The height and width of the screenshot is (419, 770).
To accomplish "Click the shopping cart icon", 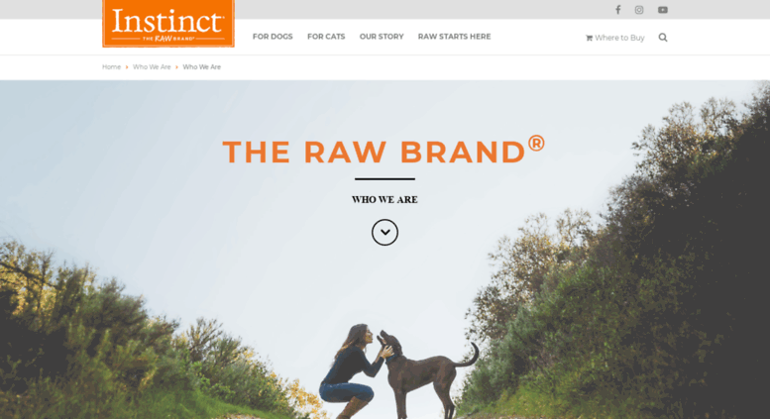I will click(589, 38).
